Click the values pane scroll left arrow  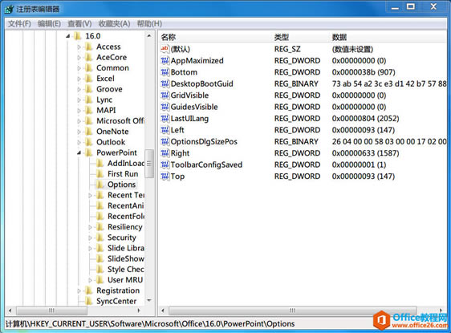coord(163,311)
